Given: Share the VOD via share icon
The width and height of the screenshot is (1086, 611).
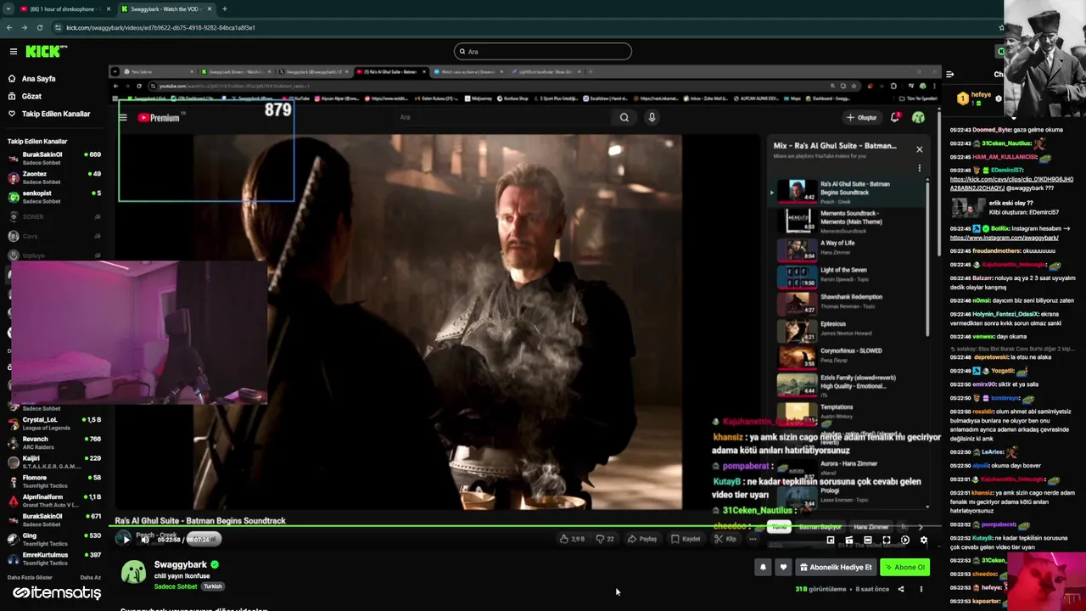Looking at the screenshot, I should (901, 589).
